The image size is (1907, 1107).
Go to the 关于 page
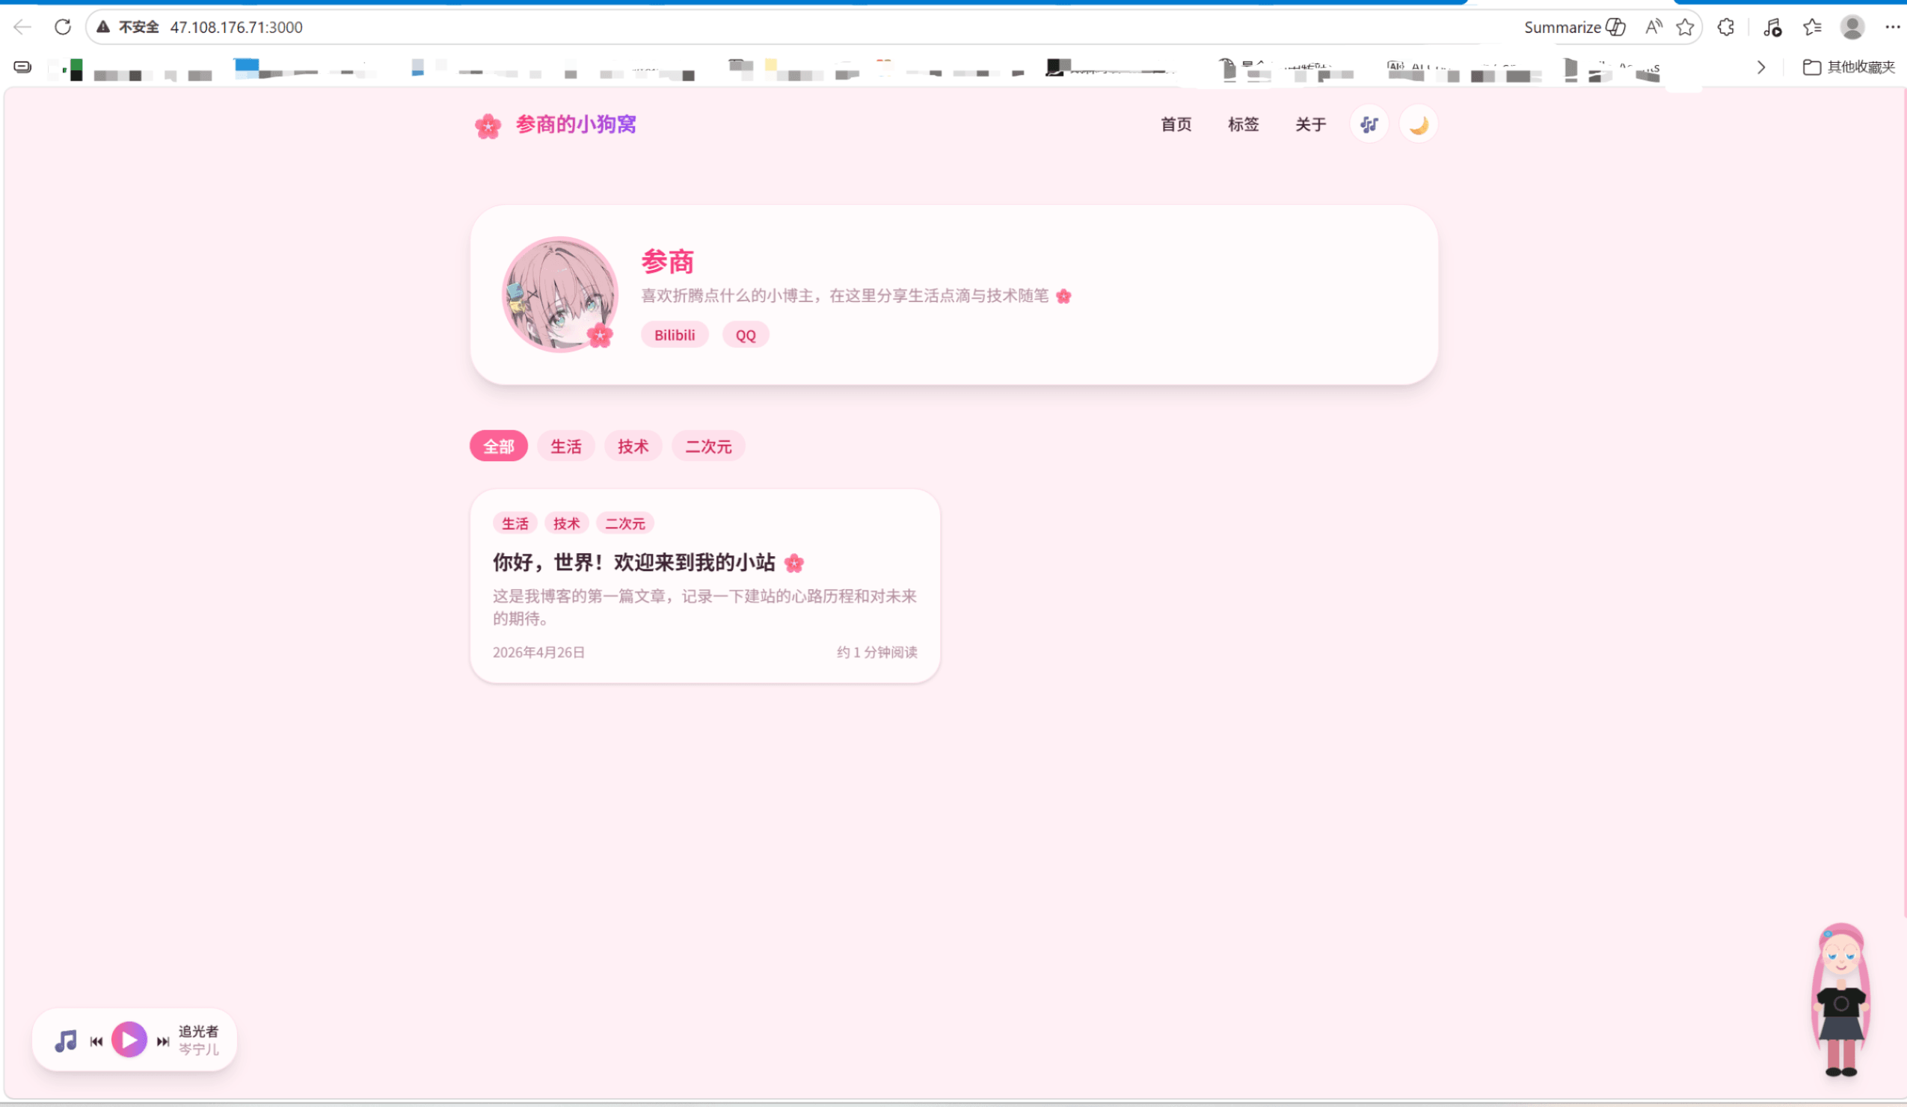1310,125
